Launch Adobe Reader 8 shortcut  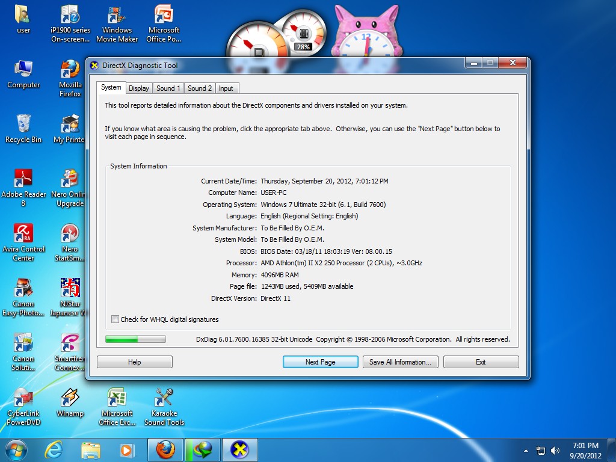[x=23, y=188]
